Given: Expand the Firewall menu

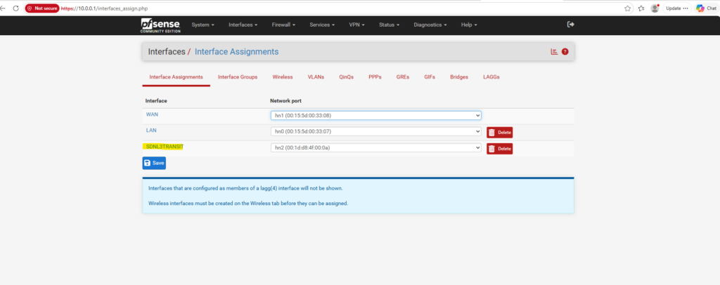Looking at the screenshot, I should (283, 25).
